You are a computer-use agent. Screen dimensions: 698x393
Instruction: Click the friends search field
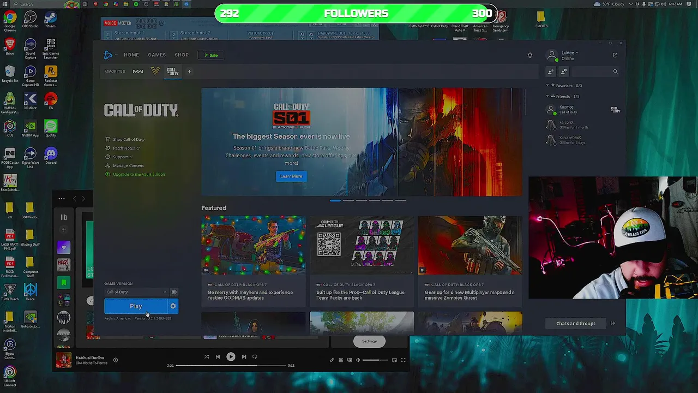(x=595, y=72)
